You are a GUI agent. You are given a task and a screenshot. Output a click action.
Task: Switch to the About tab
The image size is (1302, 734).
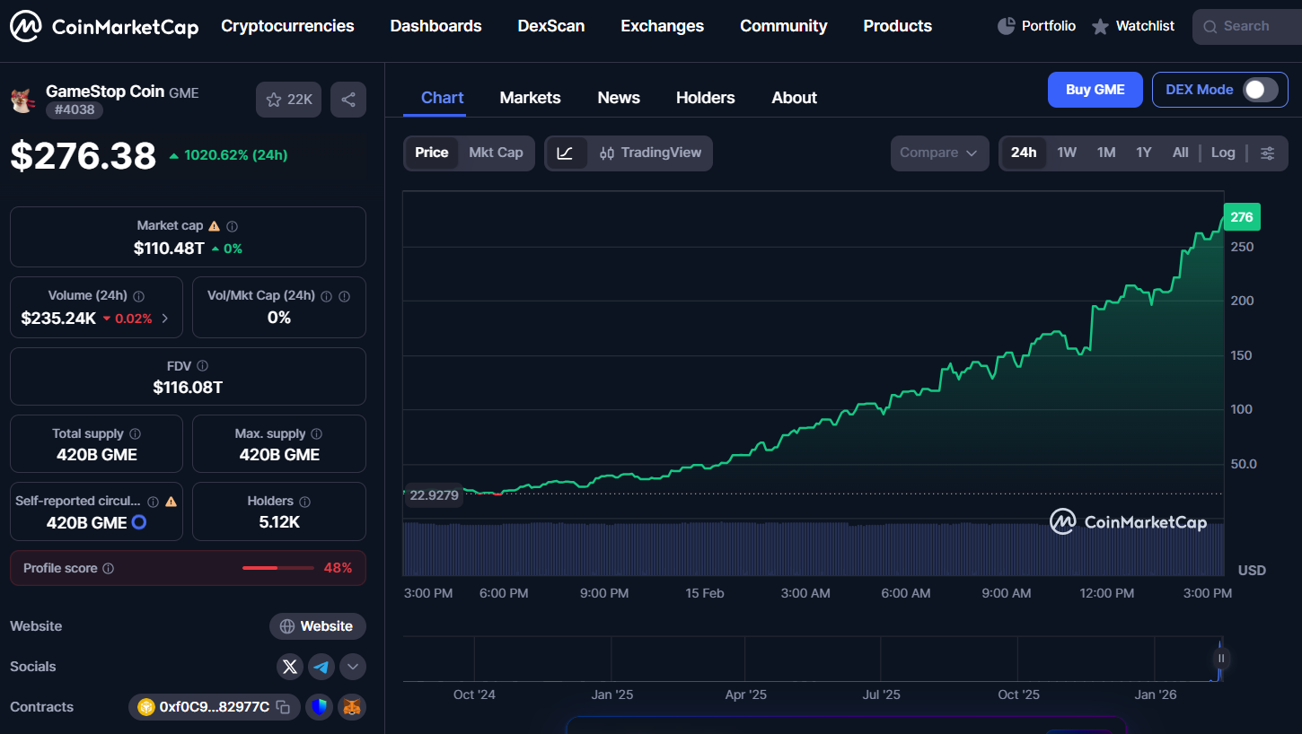coord(795,98)
